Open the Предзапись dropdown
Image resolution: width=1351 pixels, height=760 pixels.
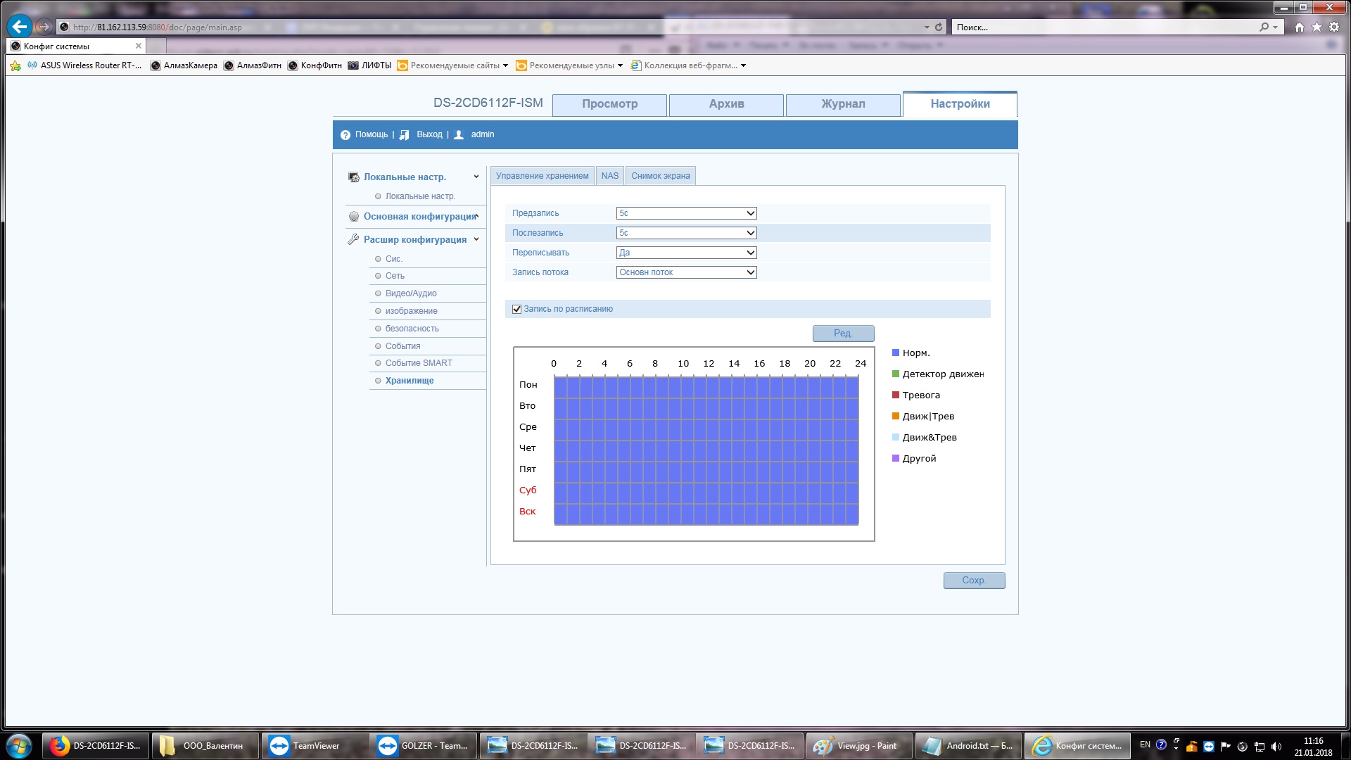click(x=686, y=213)
